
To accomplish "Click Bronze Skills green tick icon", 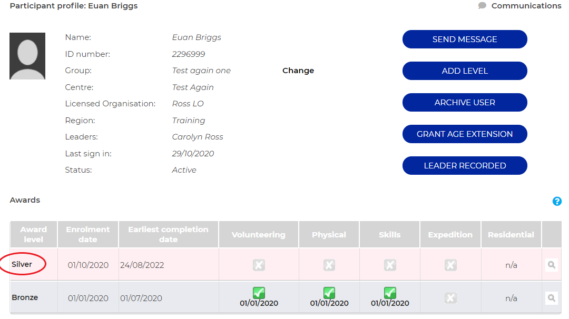I will (390, 293).
